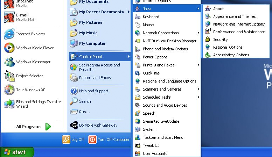Click the System icon
Viewport: 272px width, 157px height.
[138, 129]
